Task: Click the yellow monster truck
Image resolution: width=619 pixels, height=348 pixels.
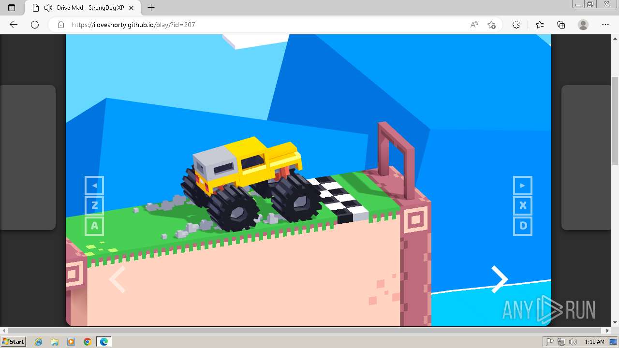Action: pyautogui.click(x=251, y=184)
